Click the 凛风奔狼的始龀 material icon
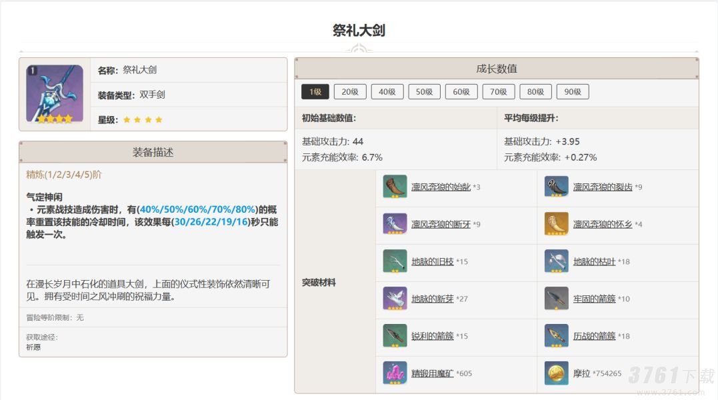 (395, 187)
